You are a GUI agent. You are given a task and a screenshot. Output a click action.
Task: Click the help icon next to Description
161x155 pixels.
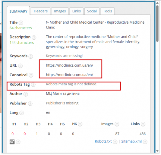(34, 38)
